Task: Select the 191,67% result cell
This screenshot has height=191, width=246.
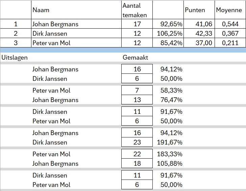Action: coord(170,142)
